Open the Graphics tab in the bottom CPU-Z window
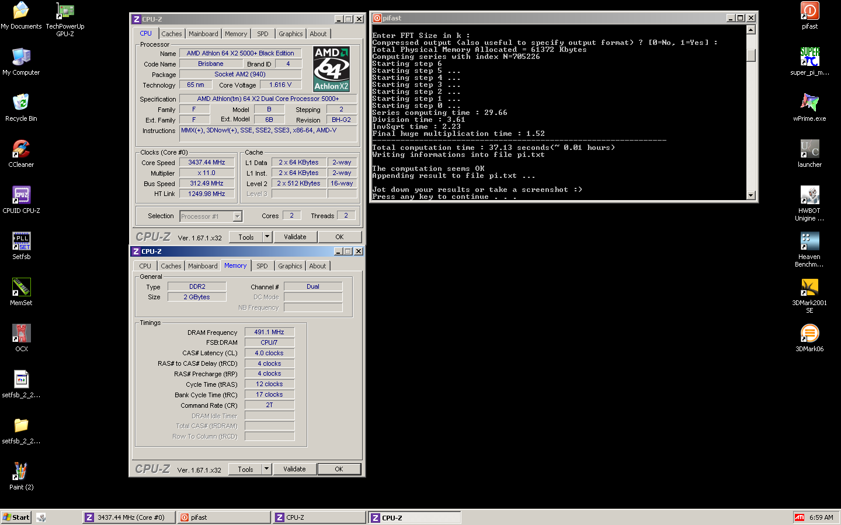Viewport: 841px width, 525px height. (290, 266)
